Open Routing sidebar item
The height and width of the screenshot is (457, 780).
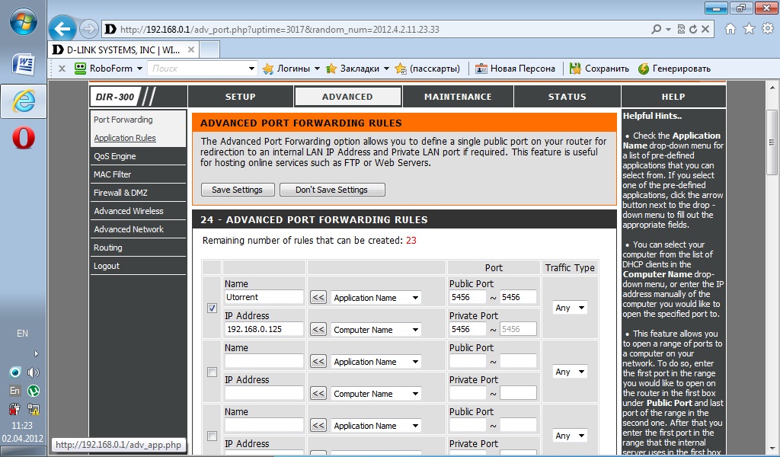point(108,248)
